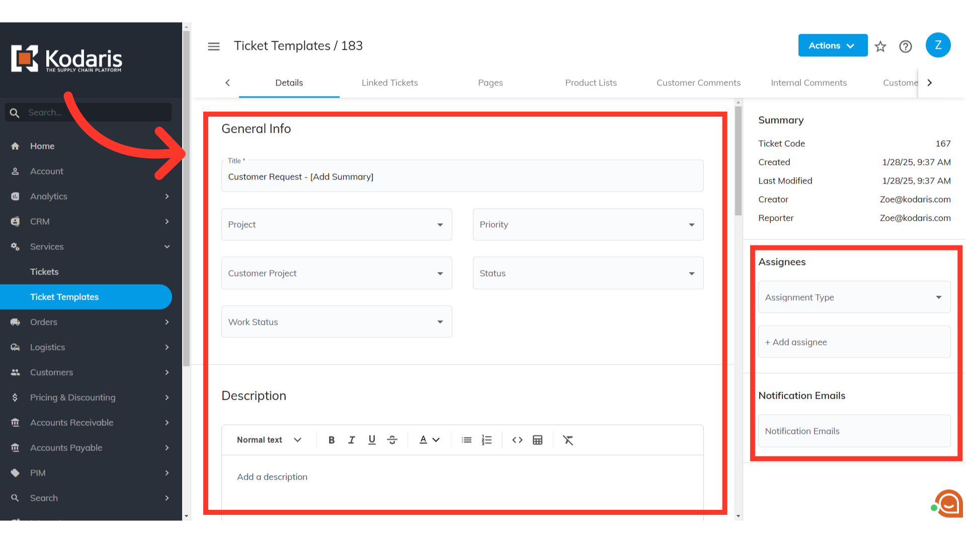Insert a numbered list
Viewport: 966px width, 543px height.
coord(487,440)
